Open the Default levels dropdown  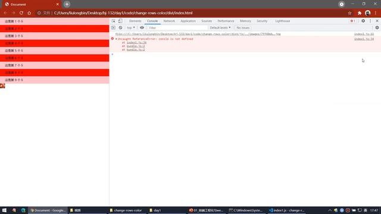[220, 28]
